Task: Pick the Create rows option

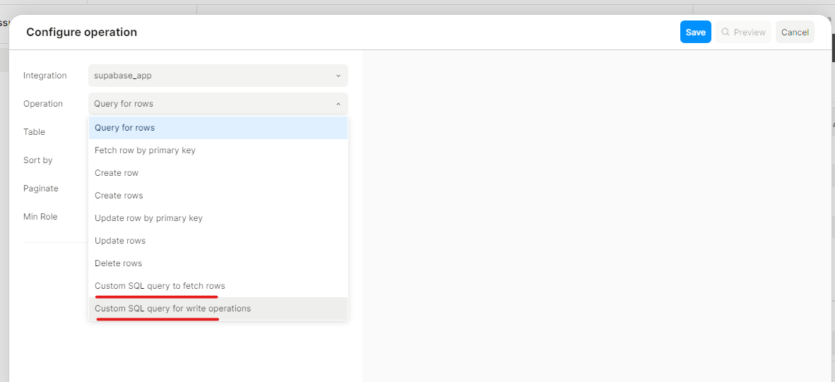Action: (x=119, y=196)
